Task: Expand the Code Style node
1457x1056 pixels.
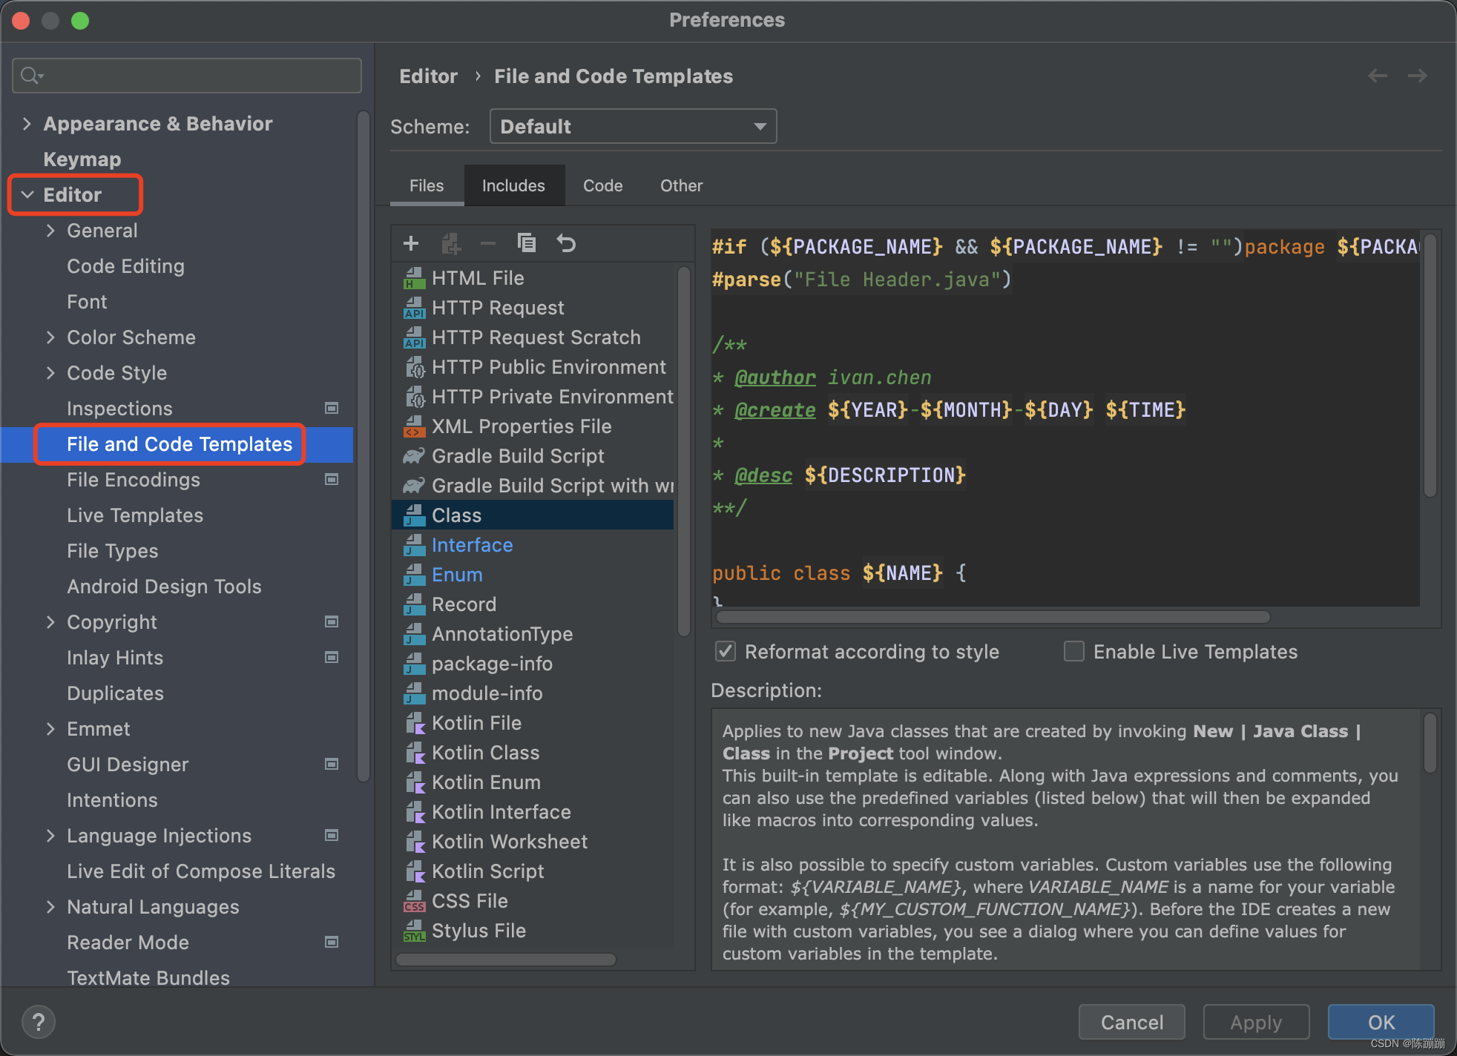Action: coord(50,373)
